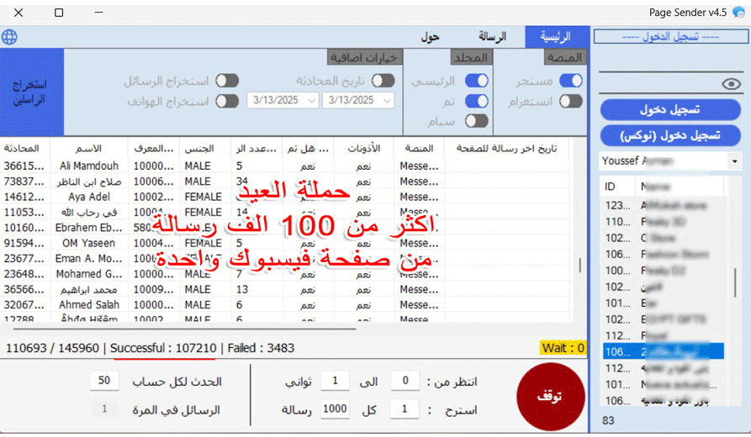Click the eye show-password icon
Viewport: 751px width, 437px height.
pos(731,84)
